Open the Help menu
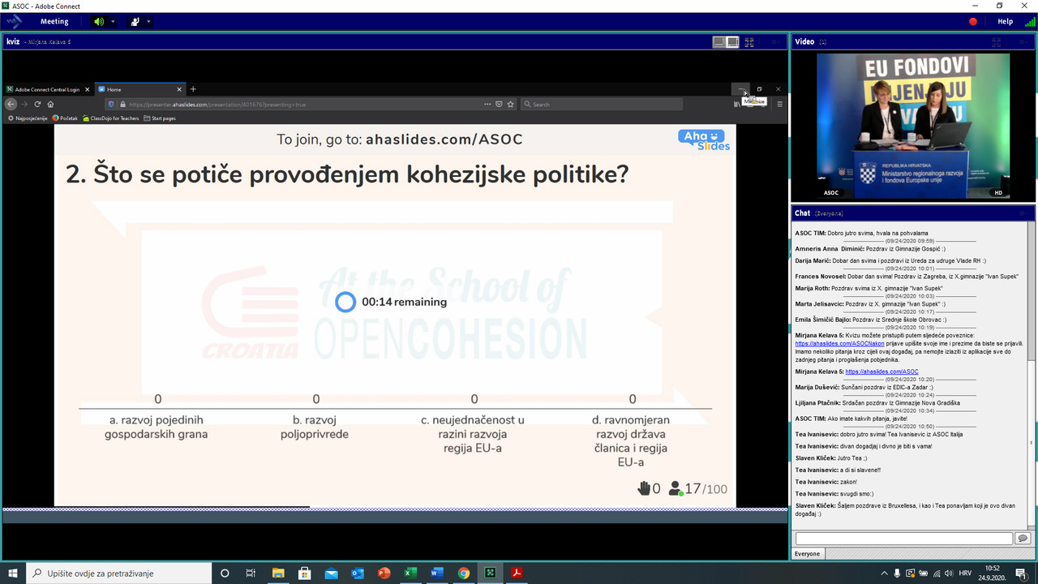The height and width of the screenshot is (584, 1038). (1005, 22)
